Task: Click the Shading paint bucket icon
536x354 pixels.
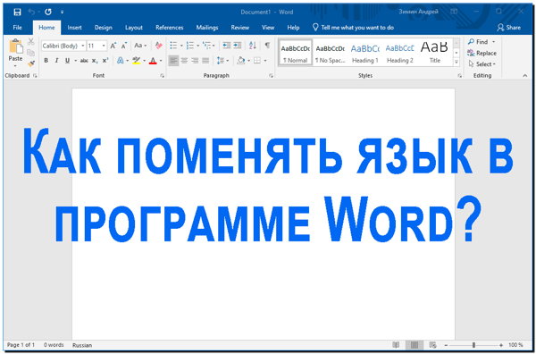Action: 241,61
